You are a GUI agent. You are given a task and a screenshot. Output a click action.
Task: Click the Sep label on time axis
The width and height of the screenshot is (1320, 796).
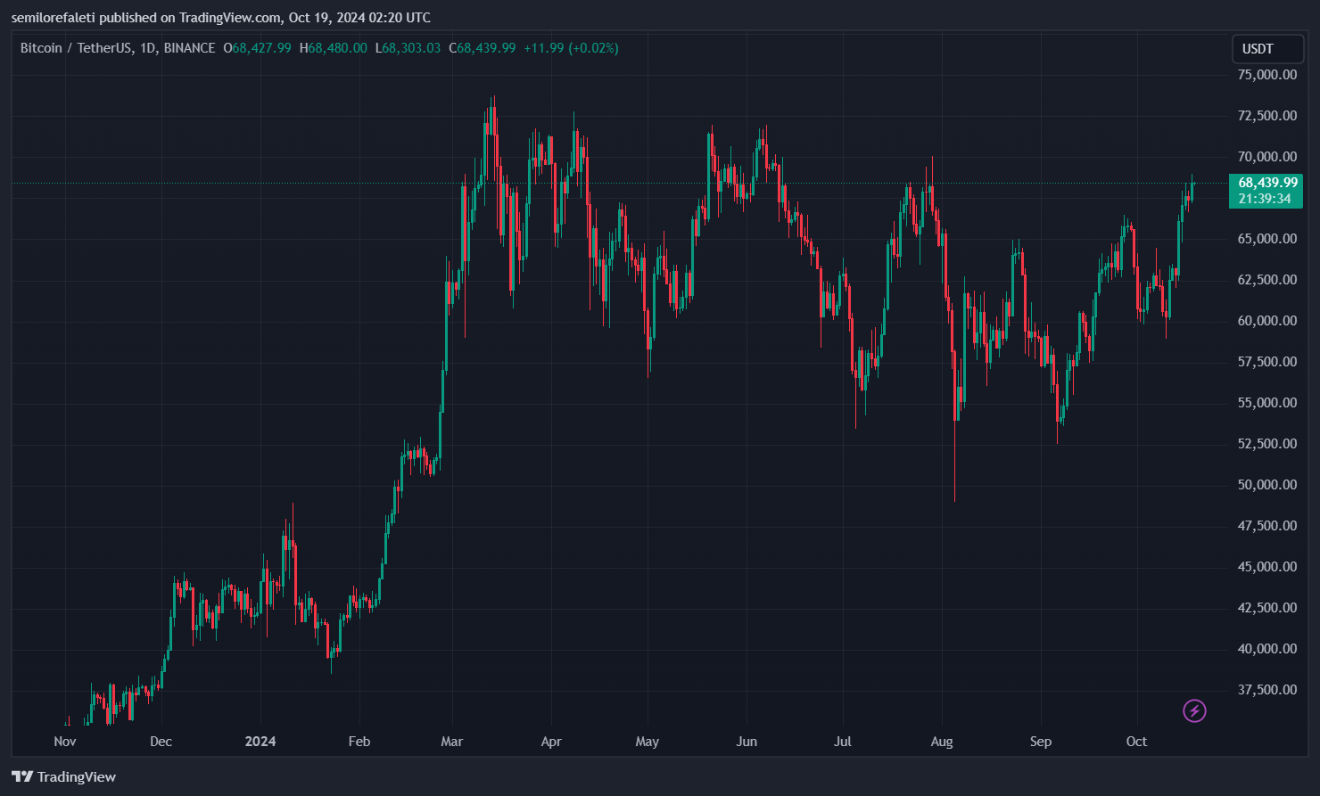1041,742
